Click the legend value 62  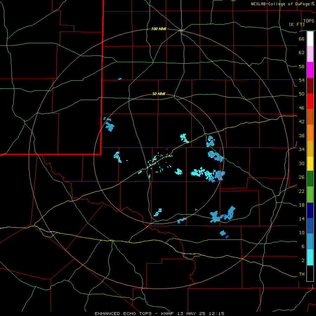pos(302,53)
